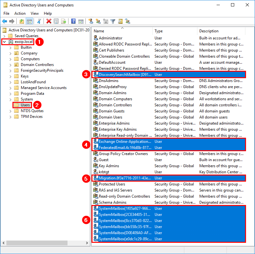Click the Cut scissors toolbar icon
This screenshot has height=254, width=255.
point(39,21)
